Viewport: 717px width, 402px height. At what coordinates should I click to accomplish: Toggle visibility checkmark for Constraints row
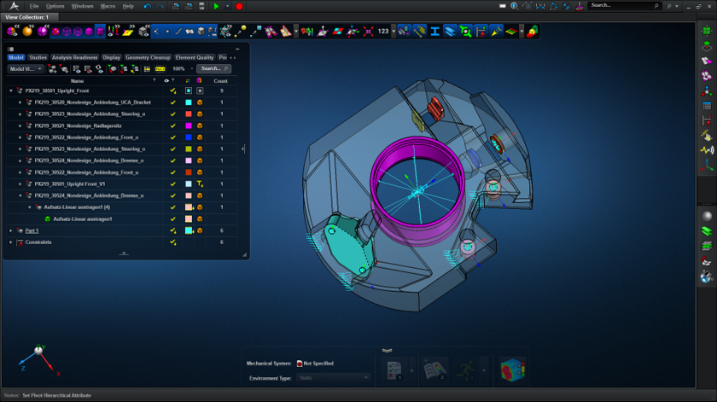tap(172, 242)
